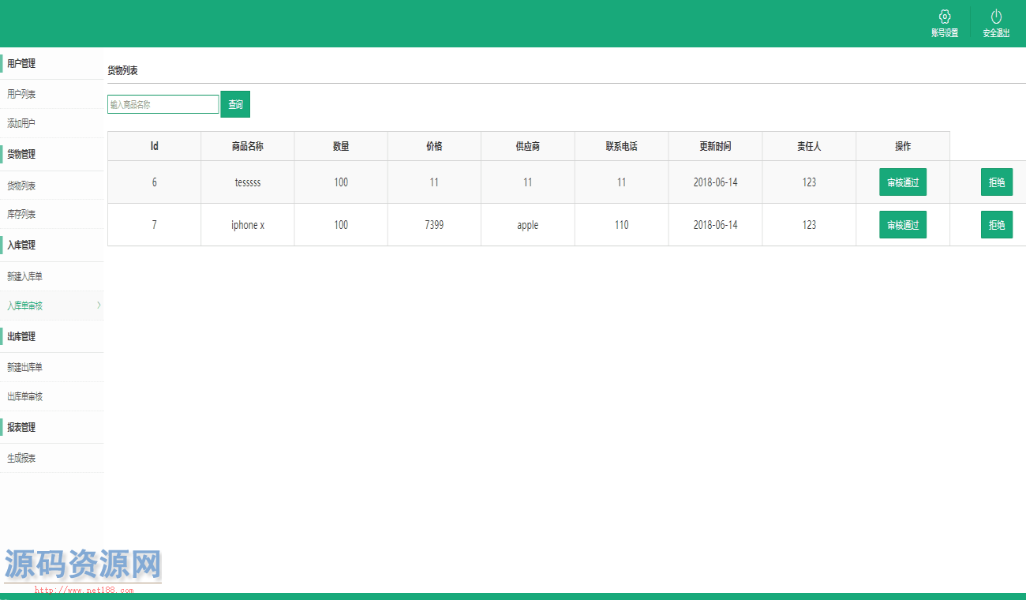The image size is (1026, 600).
Task: Select 入库单审核 in the sidebar
Action: pos(25,306)
